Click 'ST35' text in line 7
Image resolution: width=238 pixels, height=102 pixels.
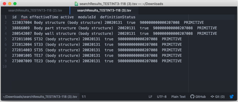pyautogui.click(x=38, y=50)
